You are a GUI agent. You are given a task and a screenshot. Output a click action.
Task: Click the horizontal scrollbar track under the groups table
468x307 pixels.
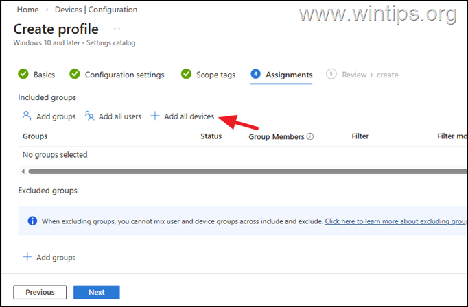coord(248,171)
